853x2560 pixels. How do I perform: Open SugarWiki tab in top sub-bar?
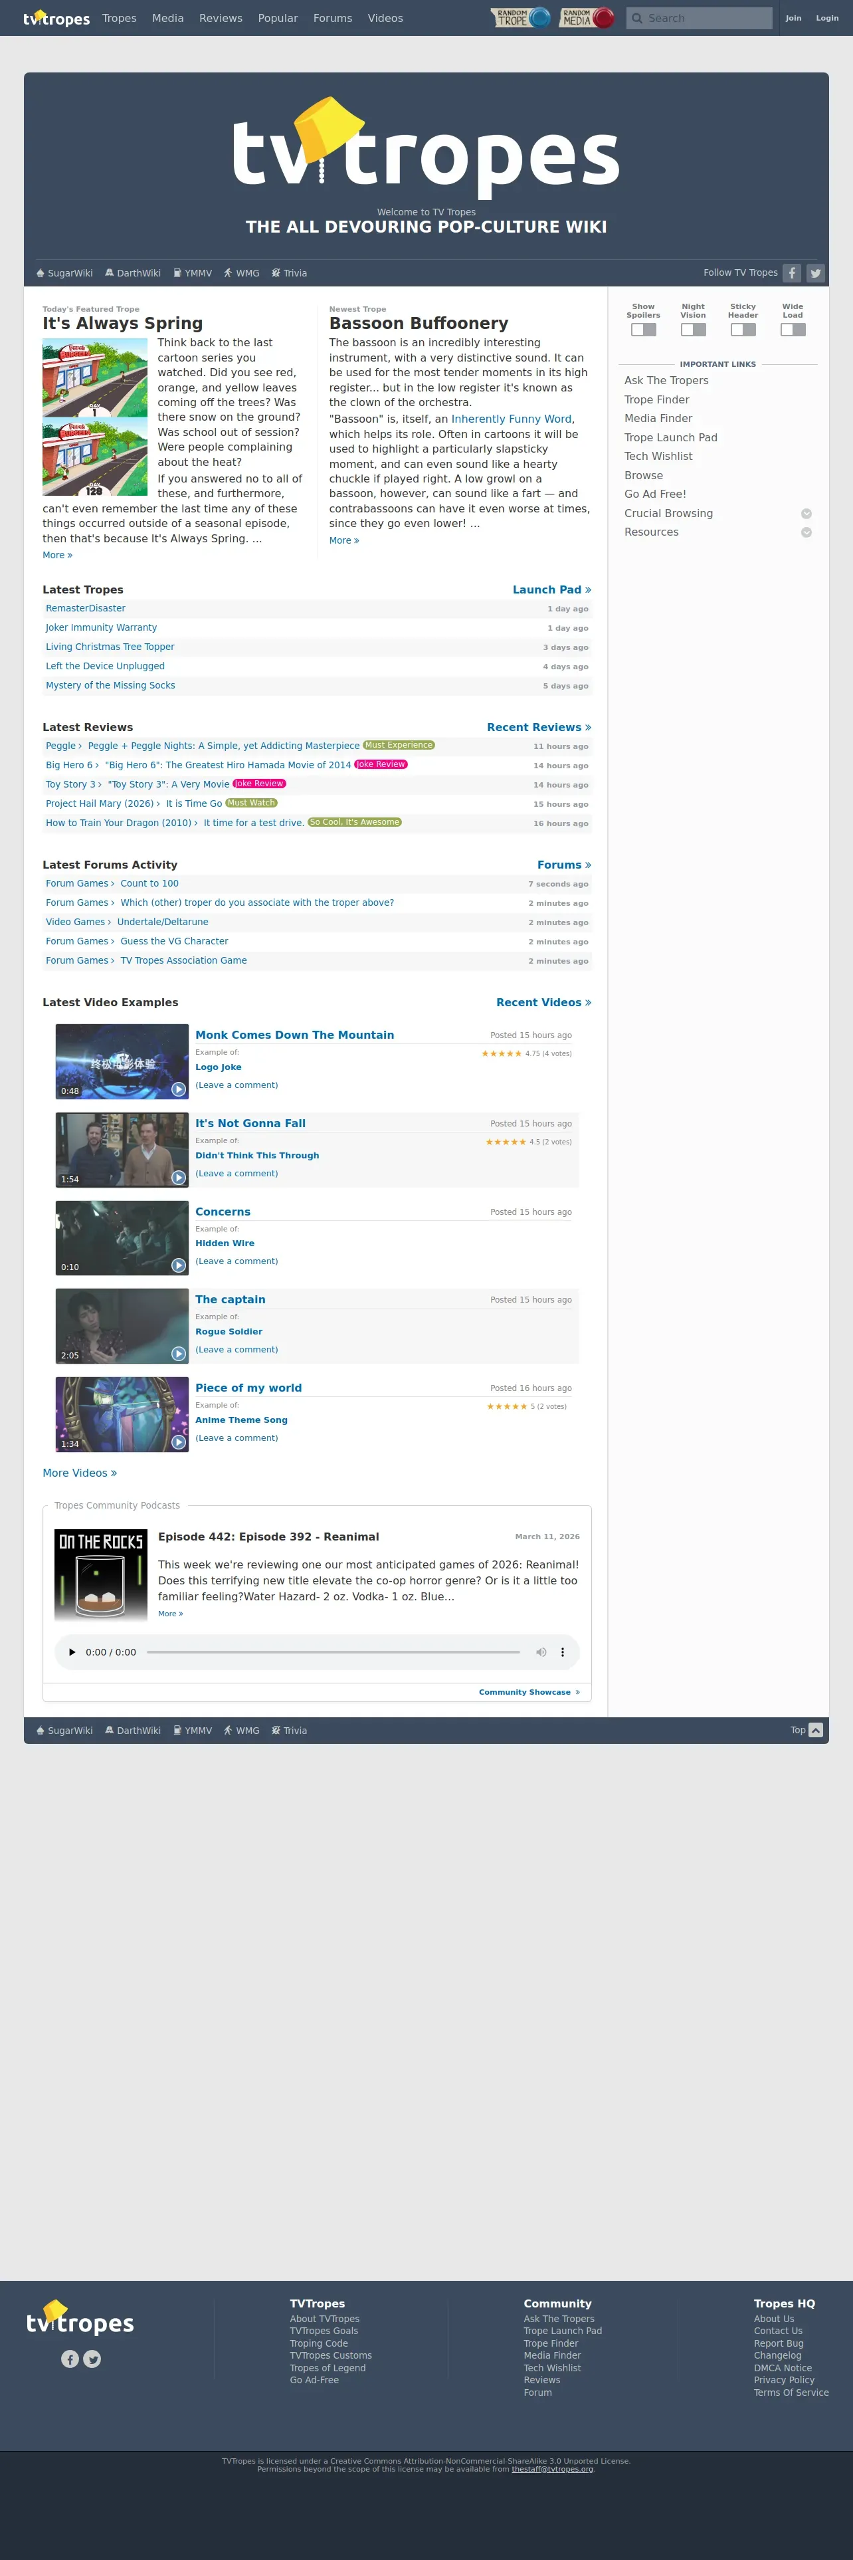[x=64, y=273]
